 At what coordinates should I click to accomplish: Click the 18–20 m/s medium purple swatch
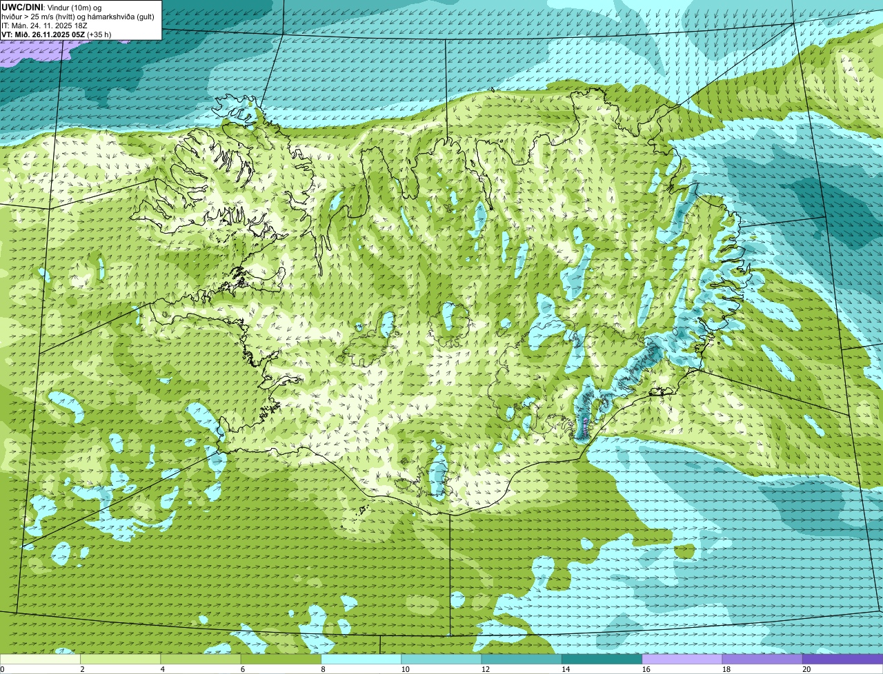[762, 659]
